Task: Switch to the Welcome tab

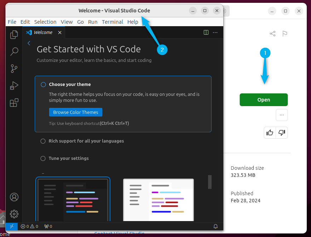Action: pos(43,32)
